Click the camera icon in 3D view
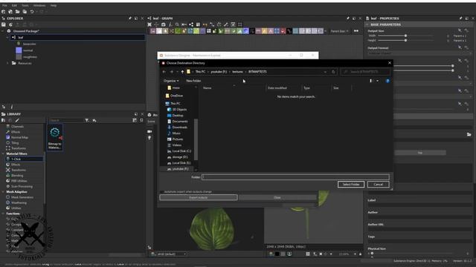Viewport: 476px width, 267px height. point(149,131)
